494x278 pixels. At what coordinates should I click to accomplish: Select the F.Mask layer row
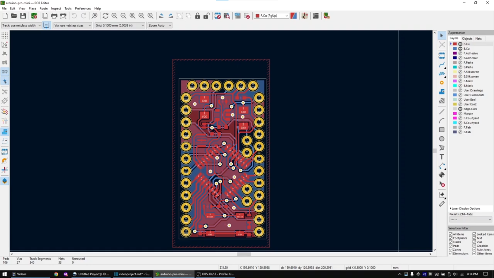click(x=471, y=81)
